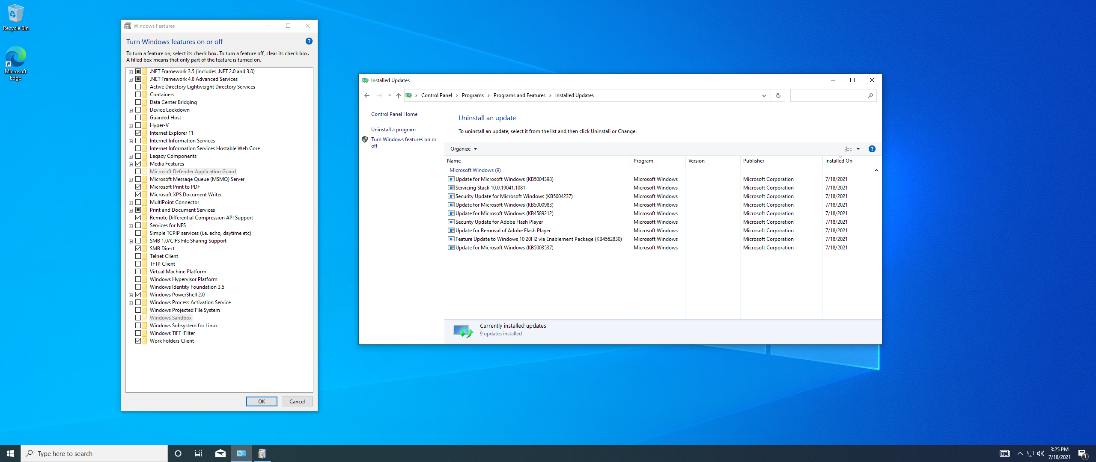Enable the Telnet Client checkbox
This screenshot has width=1096, height=462.
click(x=138, y=256)
